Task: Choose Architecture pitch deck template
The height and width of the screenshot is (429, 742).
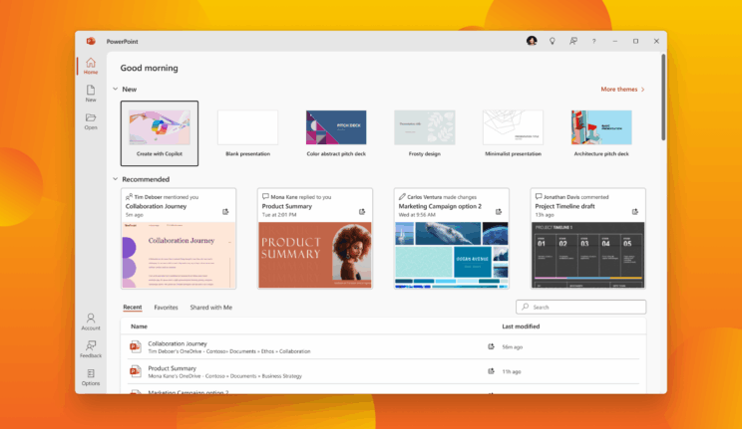Action: [601, 133]
